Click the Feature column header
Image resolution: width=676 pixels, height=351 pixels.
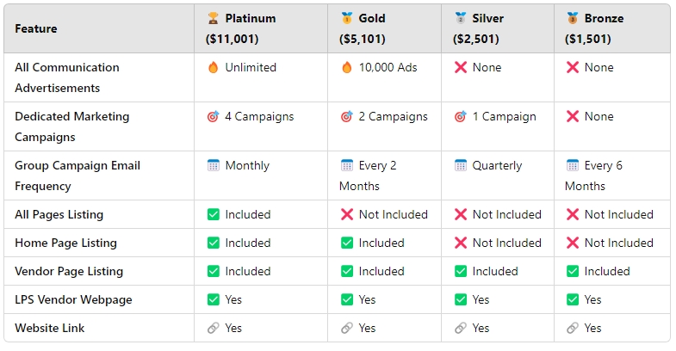click(36, 29)
